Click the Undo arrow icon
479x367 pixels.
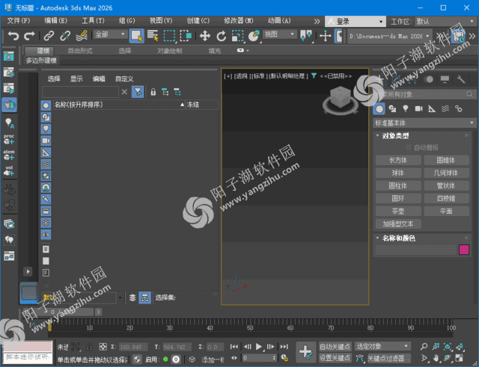(x=13, y=36)
